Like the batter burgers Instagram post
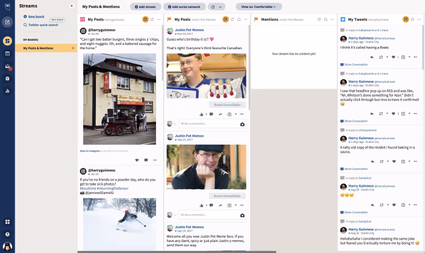The image size is (425, 253). point(137,160)
